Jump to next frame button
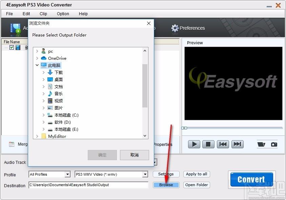The height and width of the screenshot is (200, 286). (237, 144)
